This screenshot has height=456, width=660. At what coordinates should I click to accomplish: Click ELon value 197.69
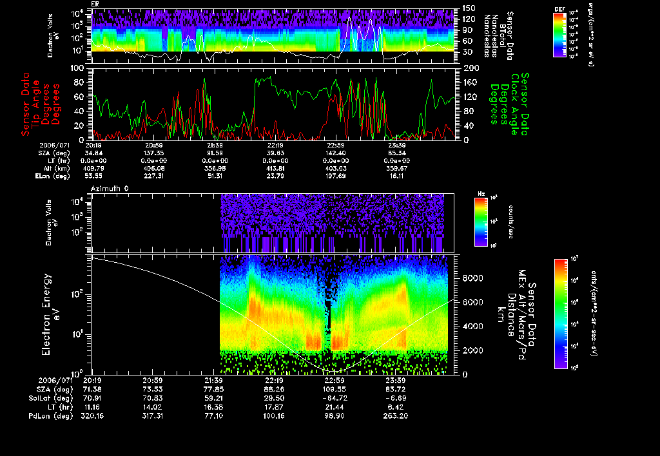point(335,176)
